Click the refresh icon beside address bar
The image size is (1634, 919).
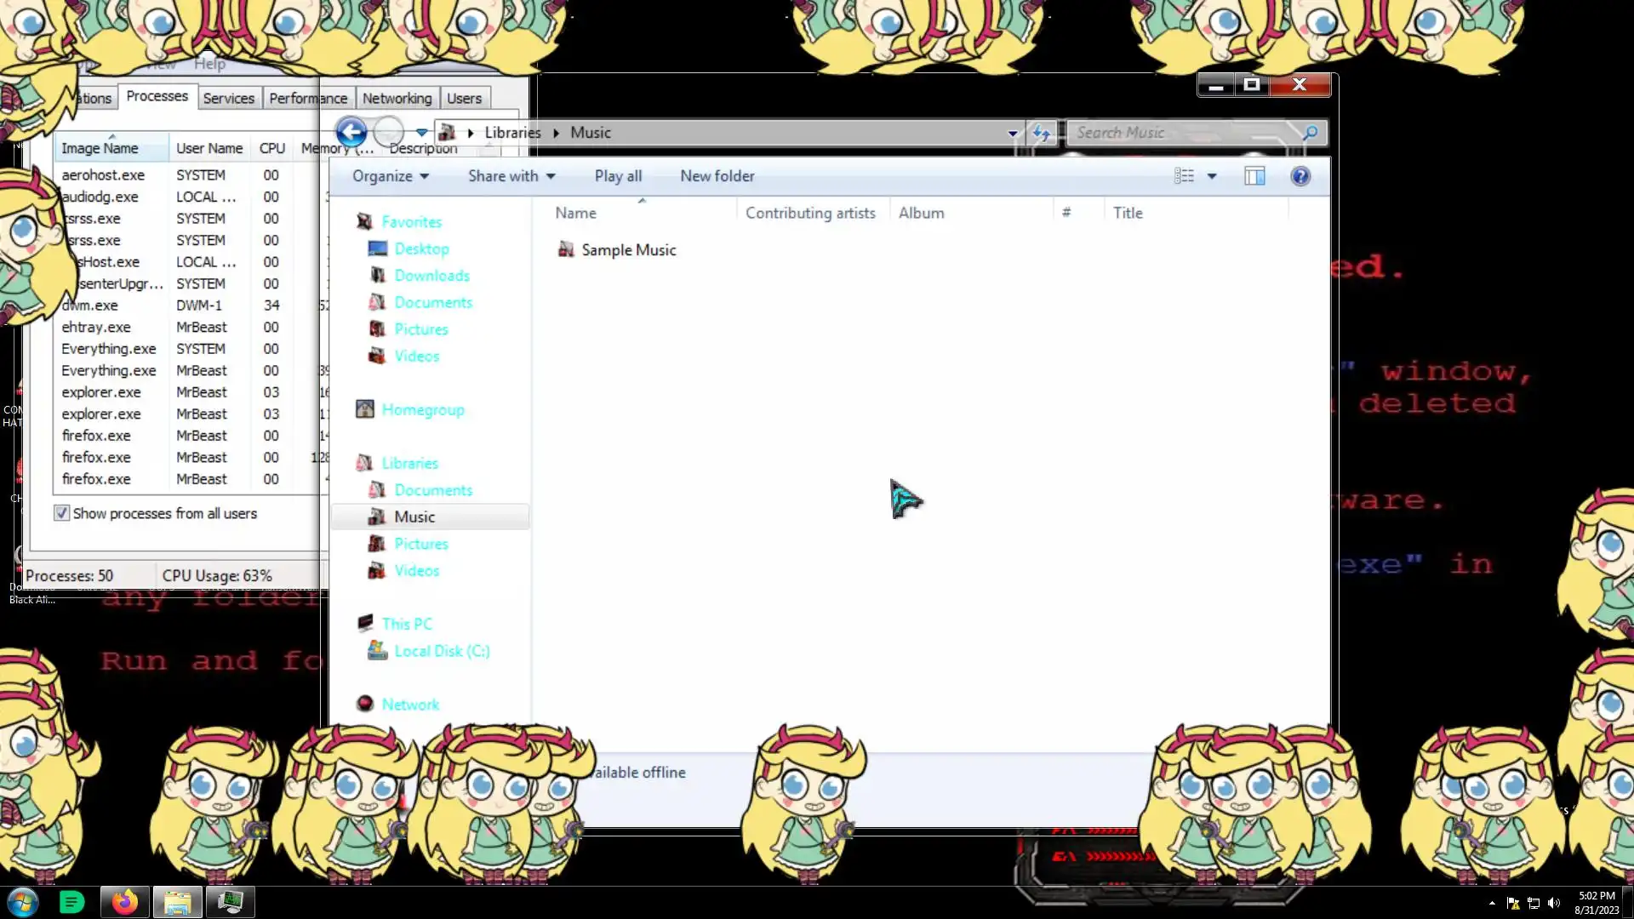(1041, 133)
